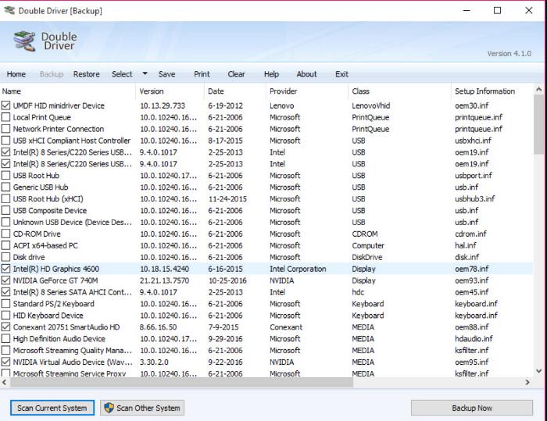Click the horizontal scrollbar left arrow

point(4,382)
